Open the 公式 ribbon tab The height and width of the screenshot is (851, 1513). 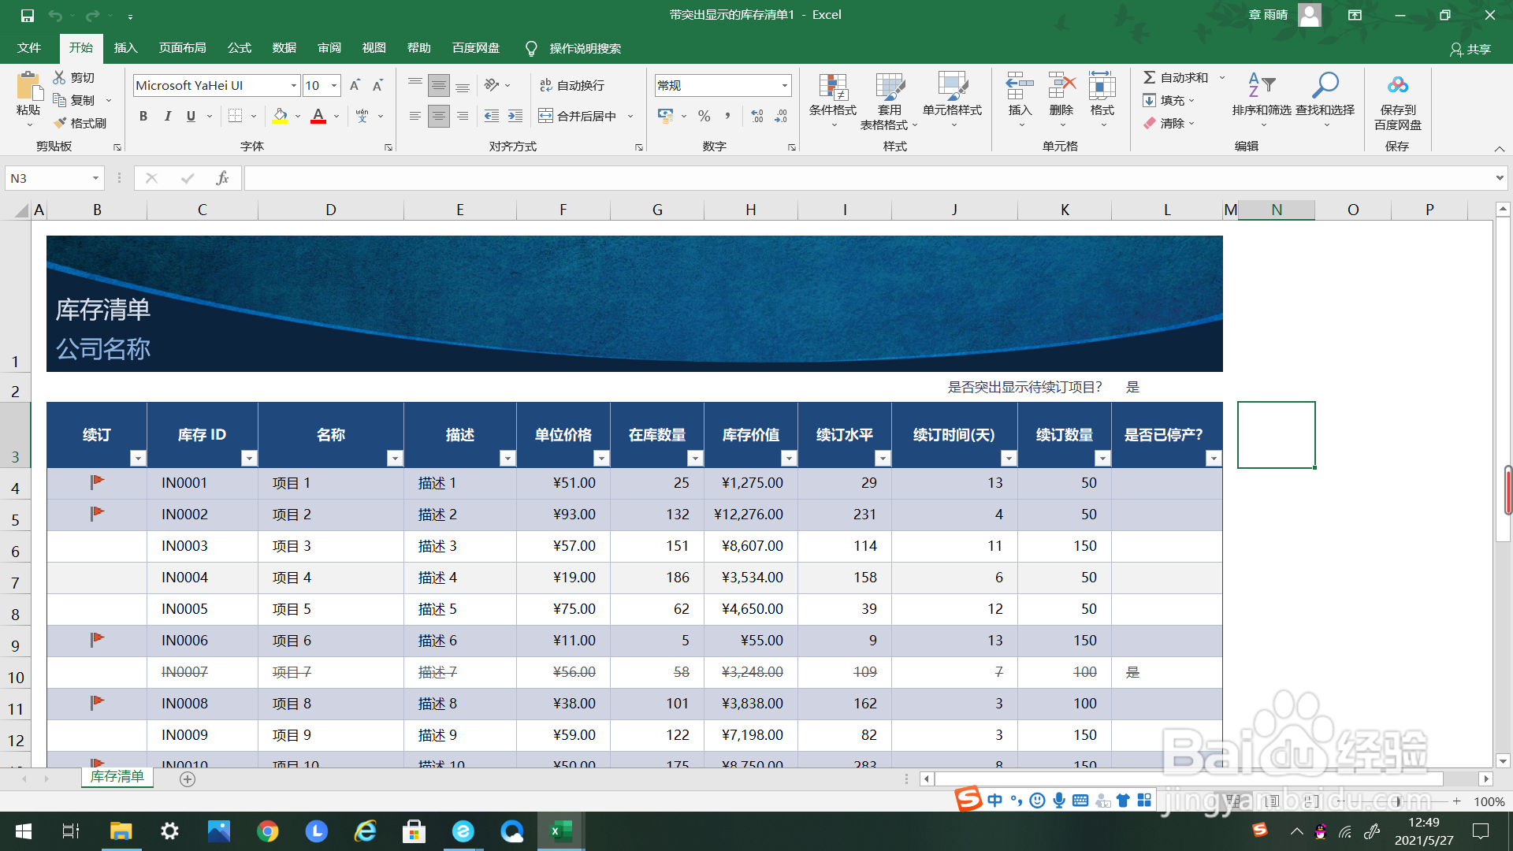(239, 48)
